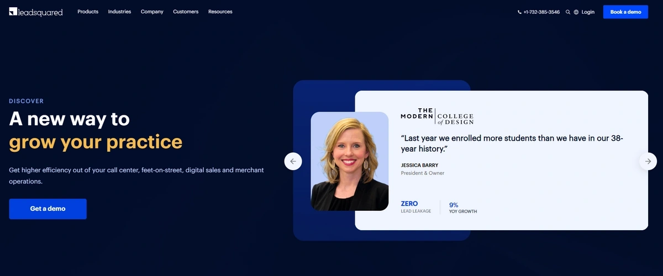Open the Industries menu
Image resolution: width=663 pixels, height=276 pixels.
pos(119,12)
